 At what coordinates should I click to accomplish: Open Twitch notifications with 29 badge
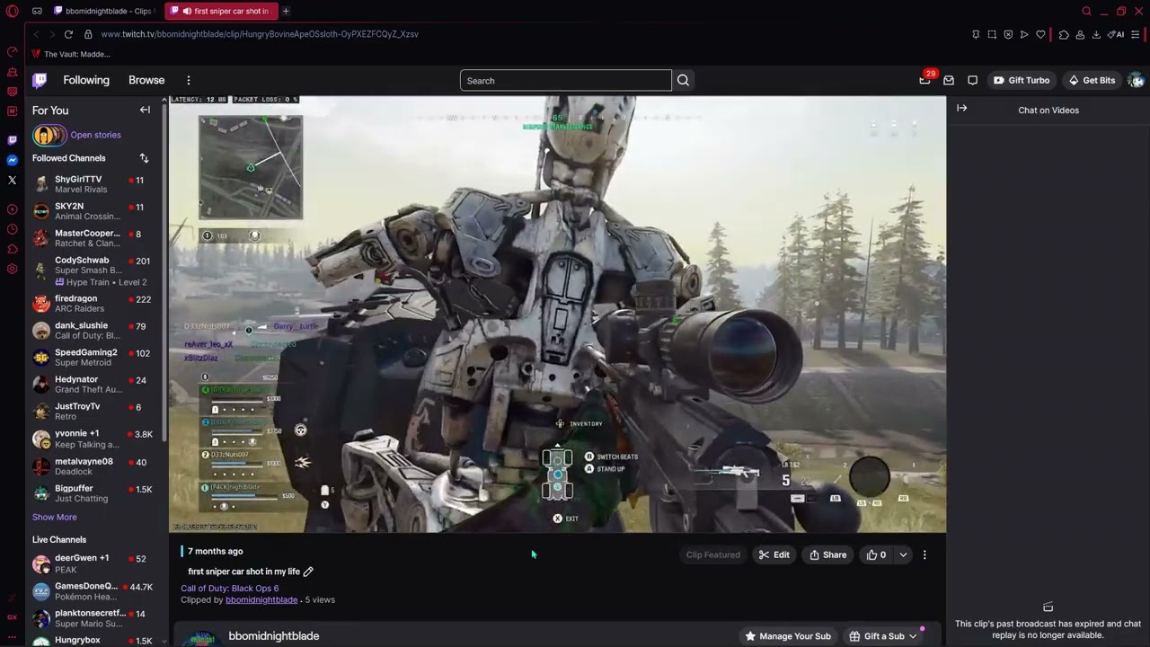click(925, 80)
